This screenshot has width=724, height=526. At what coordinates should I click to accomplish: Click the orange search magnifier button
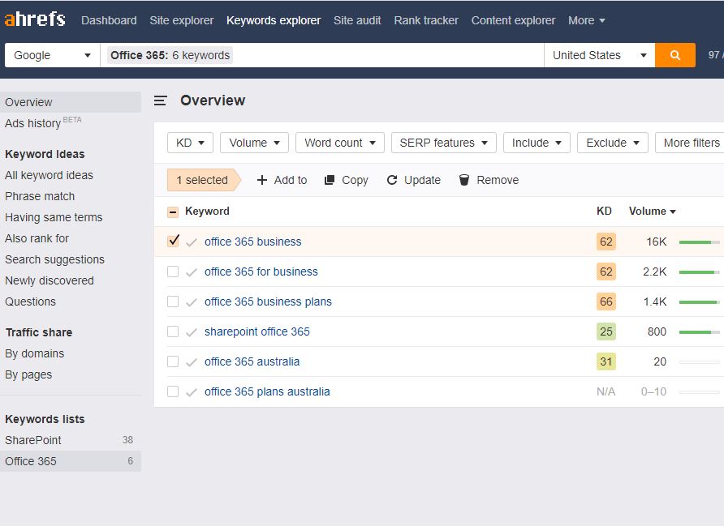click(x=675, y=55)
